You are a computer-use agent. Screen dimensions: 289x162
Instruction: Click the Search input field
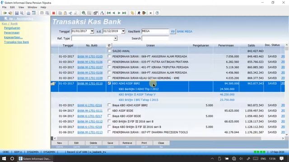155,38
